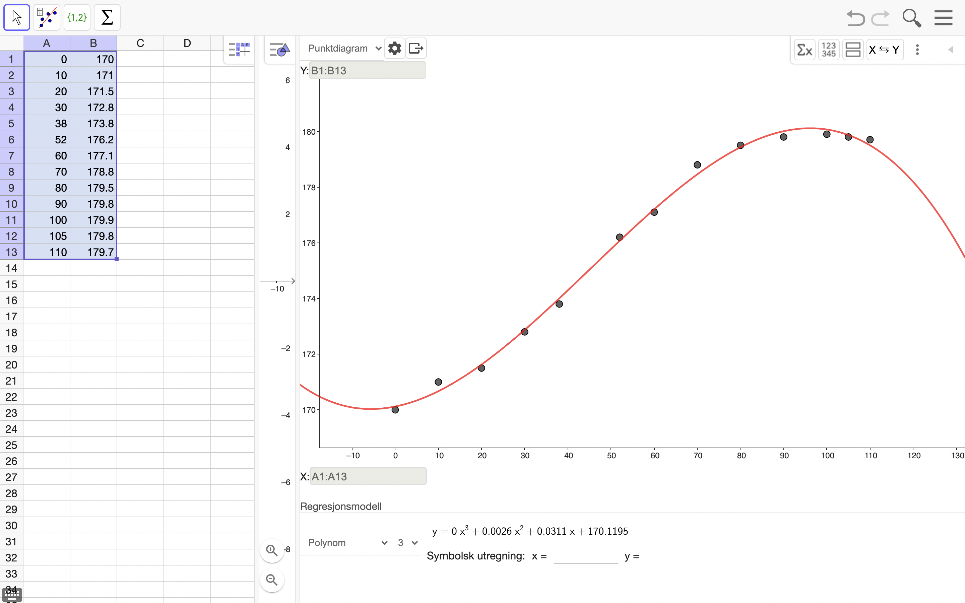The height and width of the screenshot is (603, 965).
Task: Click cell B7 containing 177.1
Action: click(x=93, y=155)
